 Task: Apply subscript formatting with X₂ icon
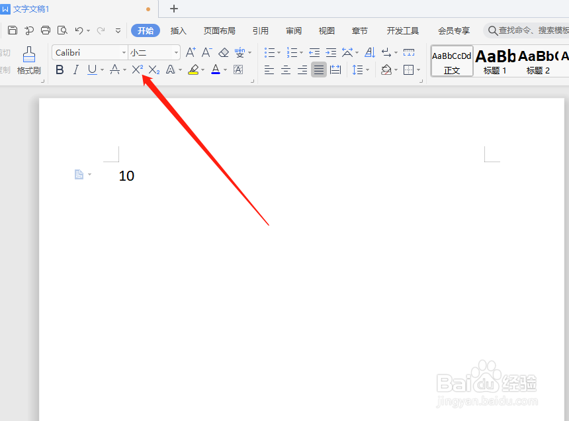point(153,70)
